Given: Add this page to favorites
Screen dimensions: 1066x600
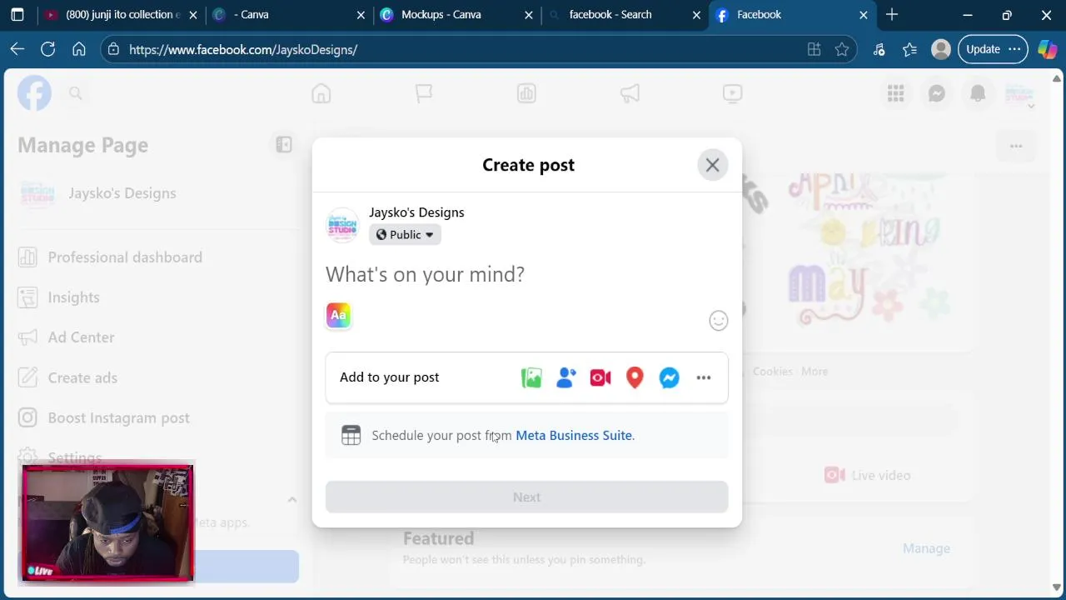Looking at the screenshot, I should [x=842, y=50].
